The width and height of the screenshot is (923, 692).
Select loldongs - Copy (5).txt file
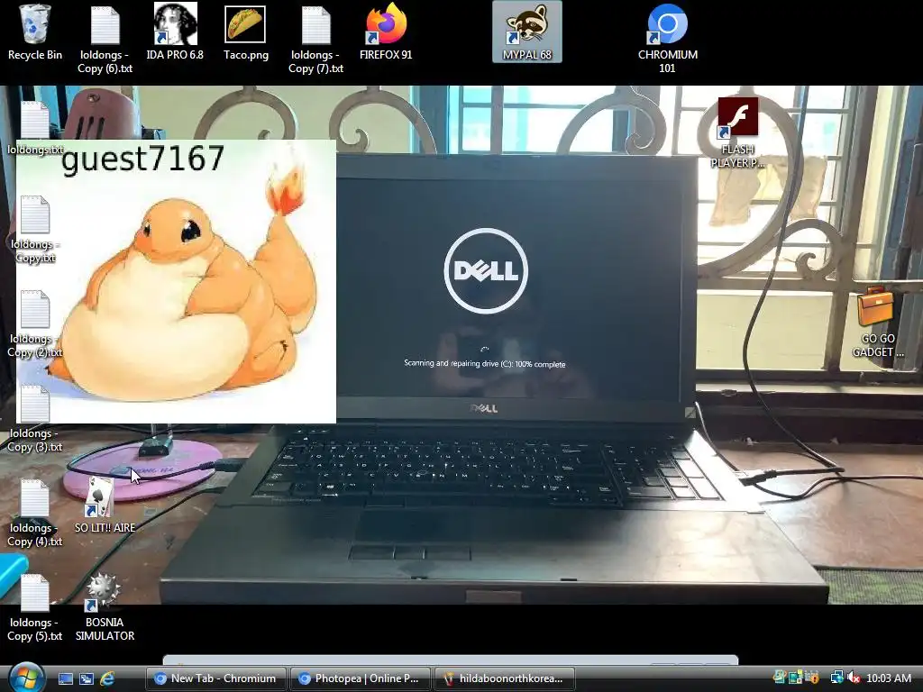click(x=35, y=608)
